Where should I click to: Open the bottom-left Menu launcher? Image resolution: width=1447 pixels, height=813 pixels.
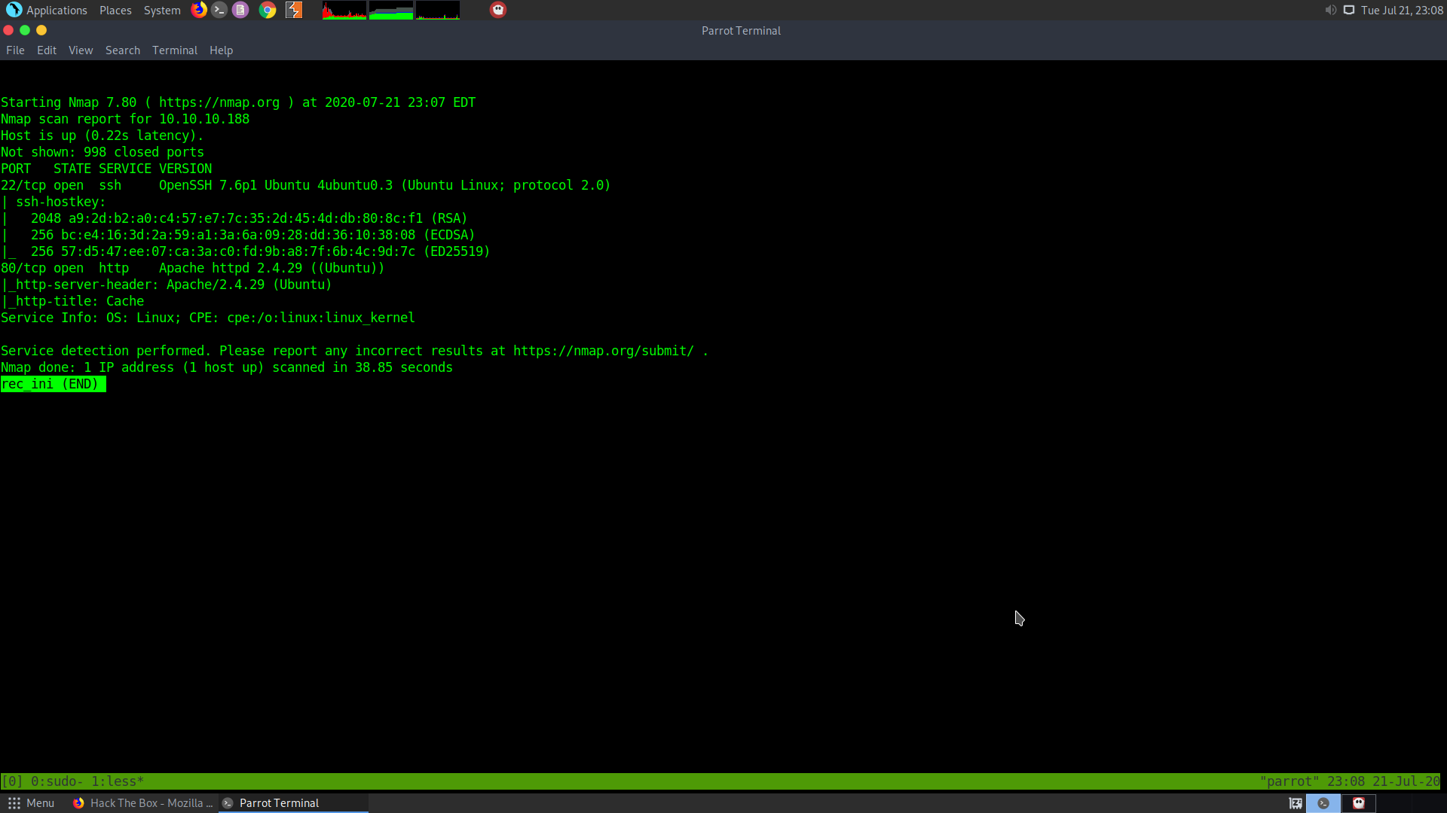31,803
